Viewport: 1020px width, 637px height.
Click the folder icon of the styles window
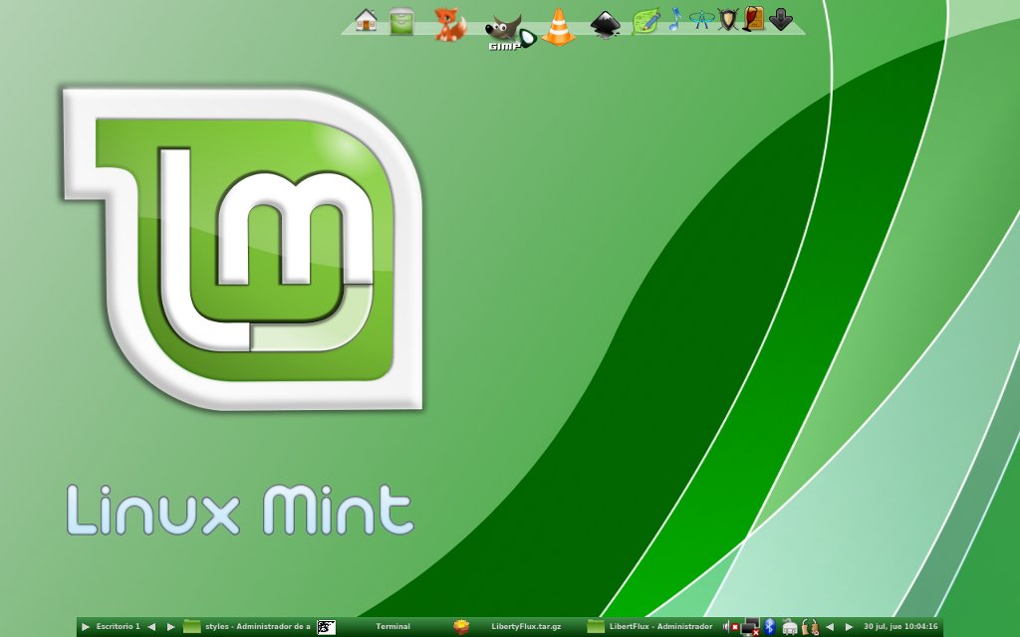click(192, 627)
